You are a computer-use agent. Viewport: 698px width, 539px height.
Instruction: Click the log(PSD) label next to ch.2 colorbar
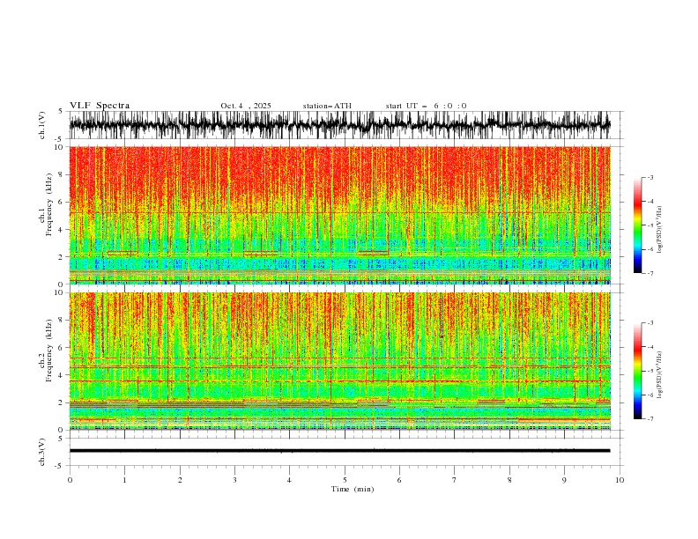click(x=660, y=374)
